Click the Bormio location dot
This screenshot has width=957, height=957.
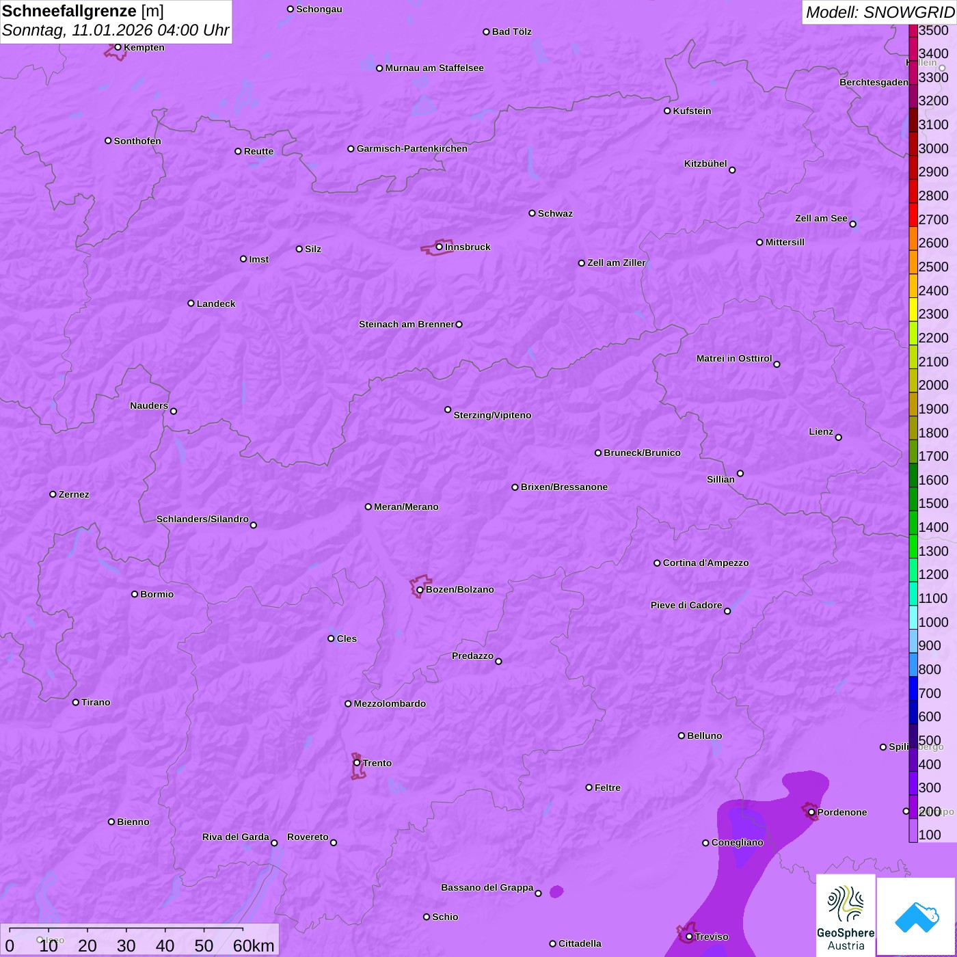135,594
